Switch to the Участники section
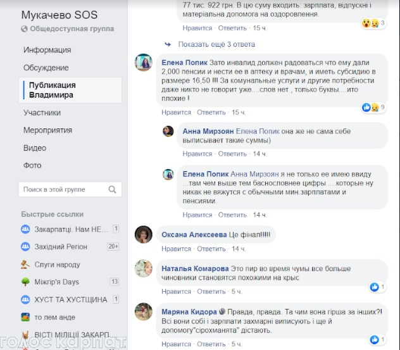 click(x=42, y=113)
